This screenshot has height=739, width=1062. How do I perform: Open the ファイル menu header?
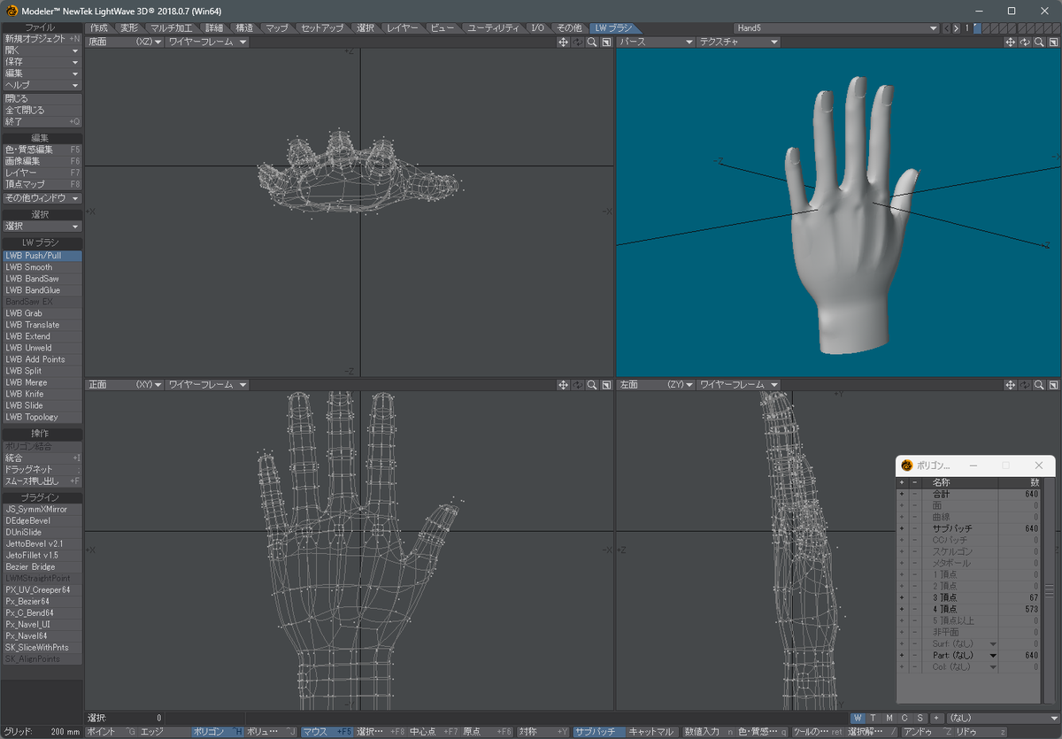coord(42,28)
